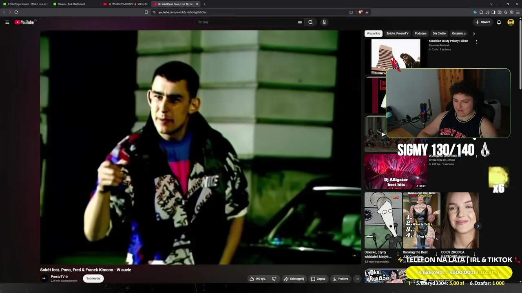Switch to the WESELNY MIXTAPE tab
Image resolution: width=522 pixels, height=293 pixels.
(126, 4)
